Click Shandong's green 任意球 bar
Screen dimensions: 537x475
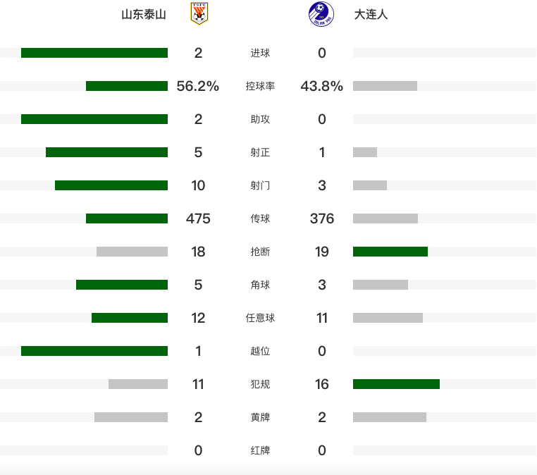(x=130, y=318)
